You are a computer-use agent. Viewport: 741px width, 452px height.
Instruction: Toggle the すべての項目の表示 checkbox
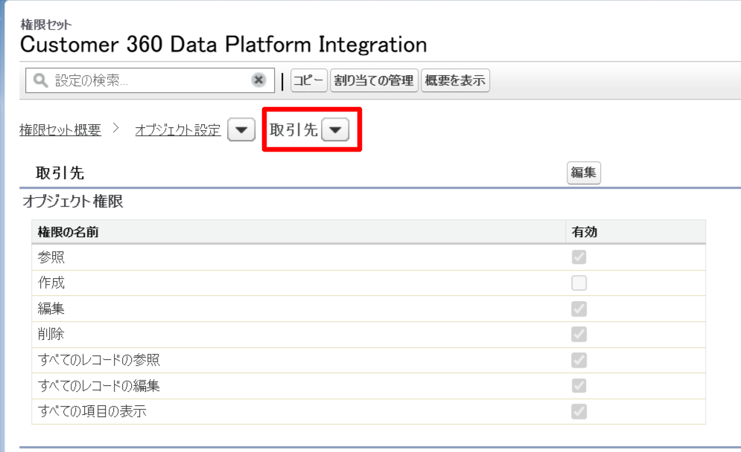click(x=579, y=411)
